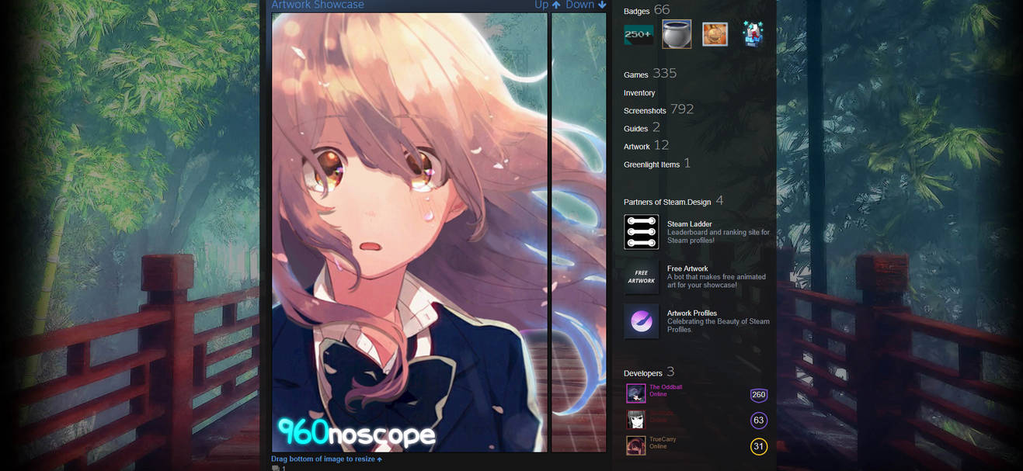1023x471 pixels.
Task: Open the Artwork Profiles group icon
Action: pos(642,321)
